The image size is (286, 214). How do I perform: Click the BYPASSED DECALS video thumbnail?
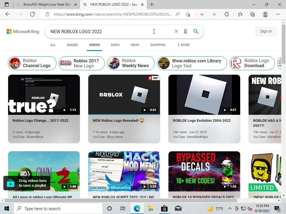coord(204,171)
